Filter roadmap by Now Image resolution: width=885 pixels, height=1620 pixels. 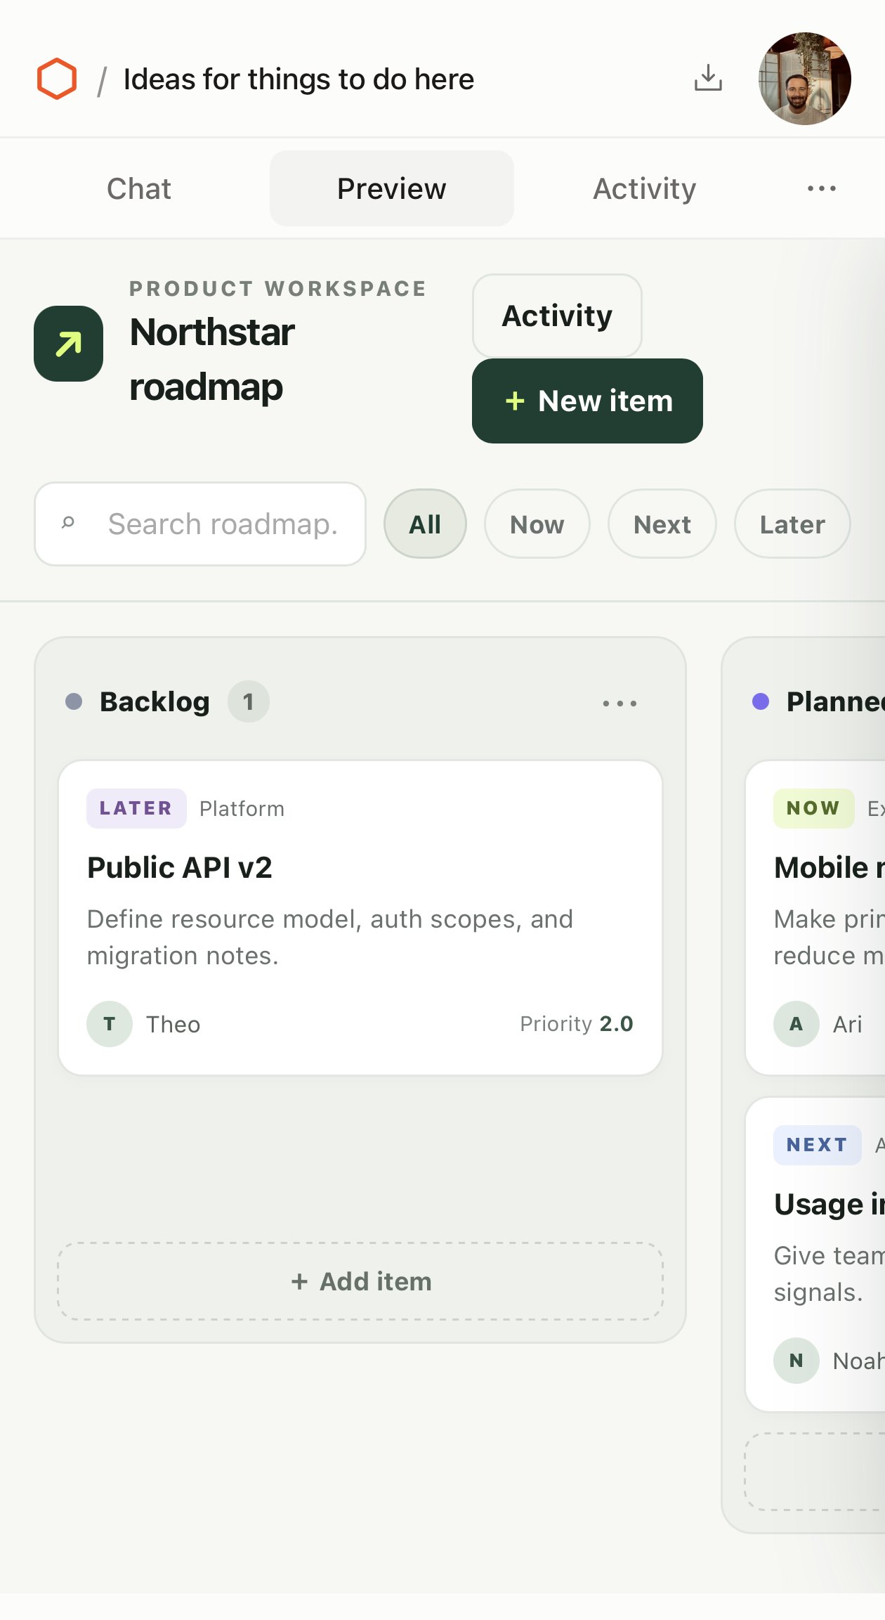tap(537, 524)
